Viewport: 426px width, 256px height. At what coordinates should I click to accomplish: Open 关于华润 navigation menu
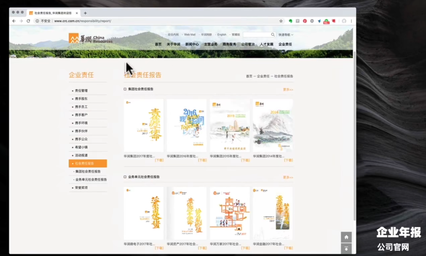173,44
